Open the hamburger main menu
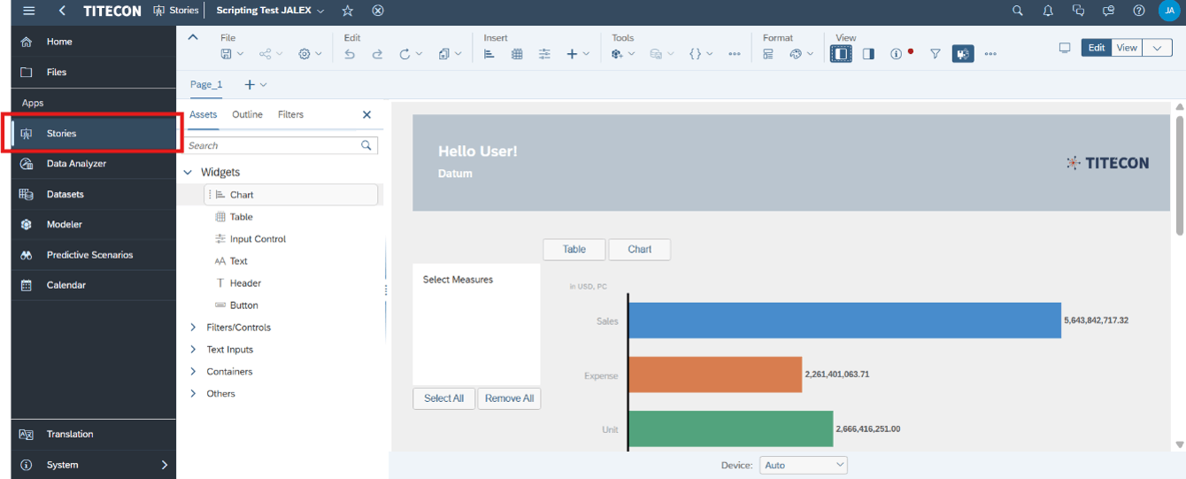The width and height of the screenshot is (1186, 479). [29, 11]
